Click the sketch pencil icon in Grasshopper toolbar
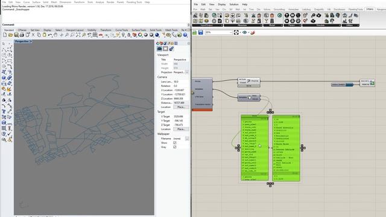The width and height of the screenshot is (386, 217). [253, 33]
